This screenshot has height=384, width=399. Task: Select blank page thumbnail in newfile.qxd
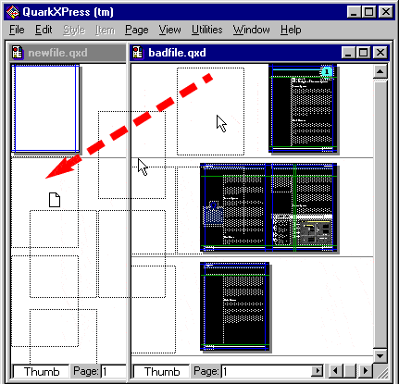click(x=45, y=108)
